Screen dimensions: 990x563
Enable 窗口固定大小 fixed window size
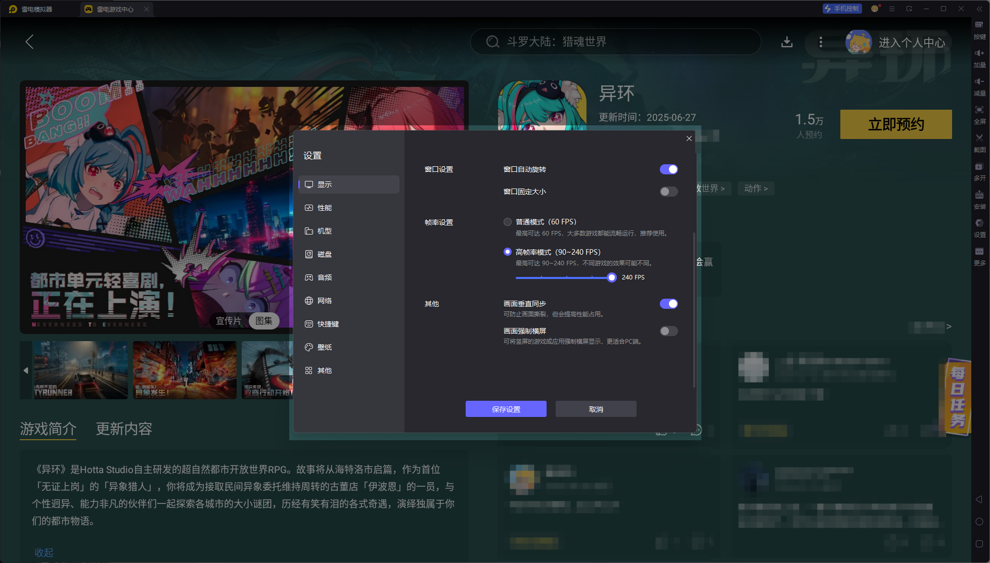(x=668, y=192)
